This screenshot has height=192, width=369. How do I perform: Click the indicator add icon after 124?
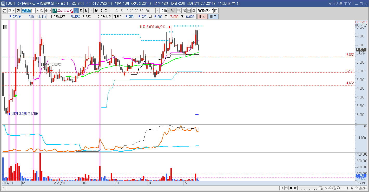pos(179,11)
